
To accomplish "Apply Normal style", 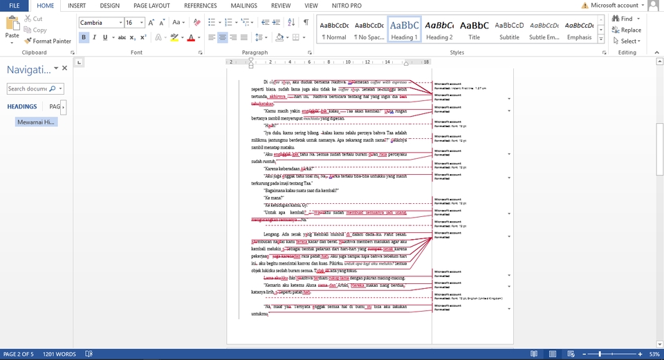I will point(334,29).
